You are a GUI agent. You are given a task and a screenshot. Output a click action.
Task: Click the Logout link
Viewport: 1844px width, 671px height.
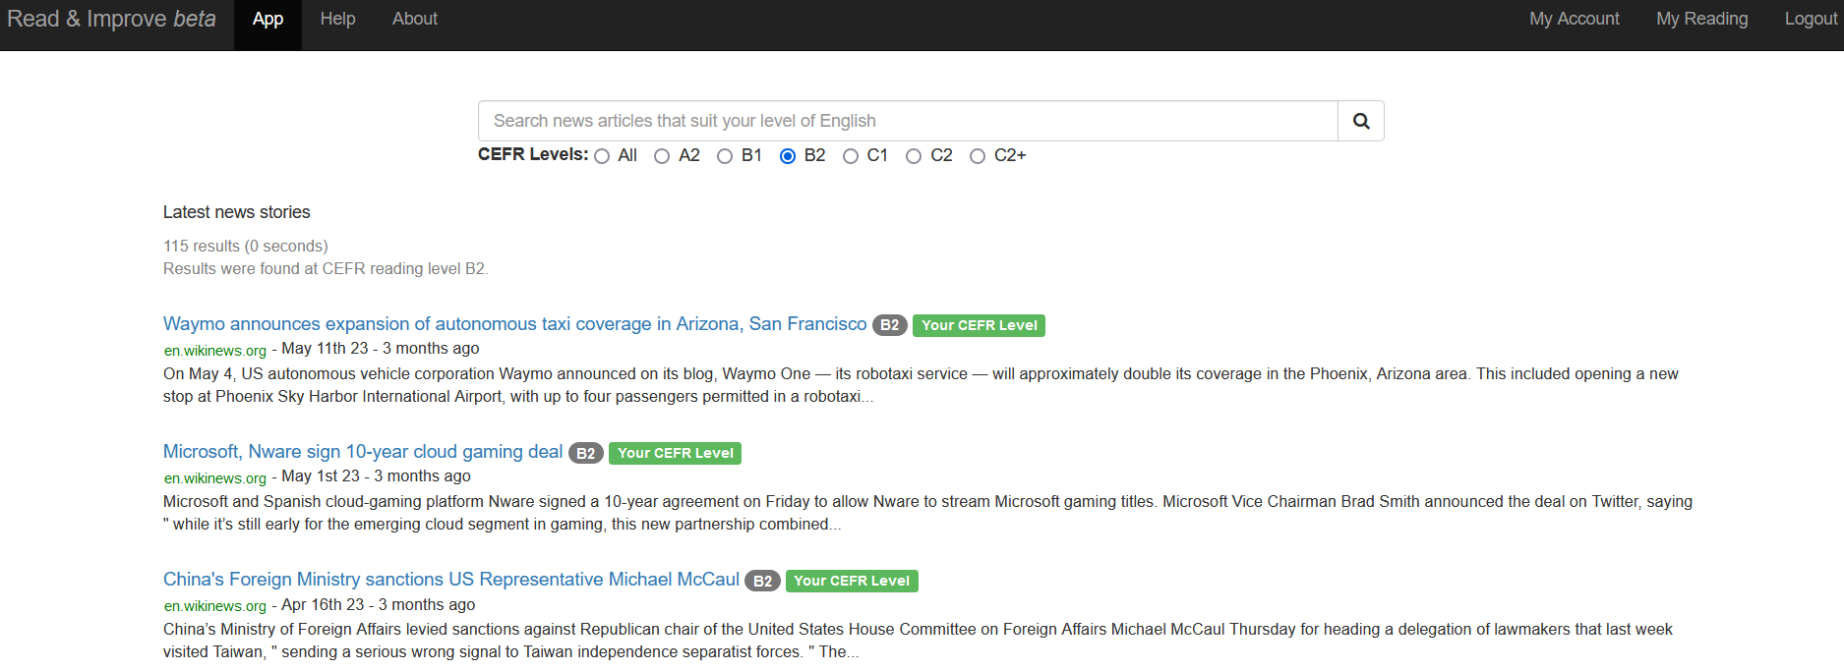point(1811,19)
